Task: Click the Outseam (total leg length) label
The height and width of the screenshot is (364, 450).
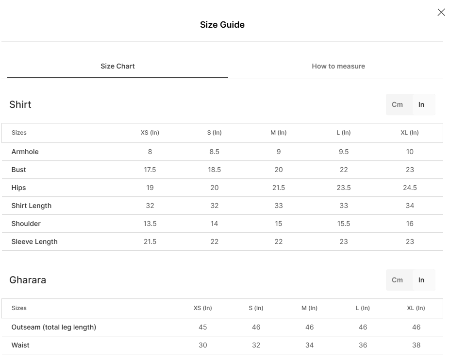Action: click(x=54, y=327)
